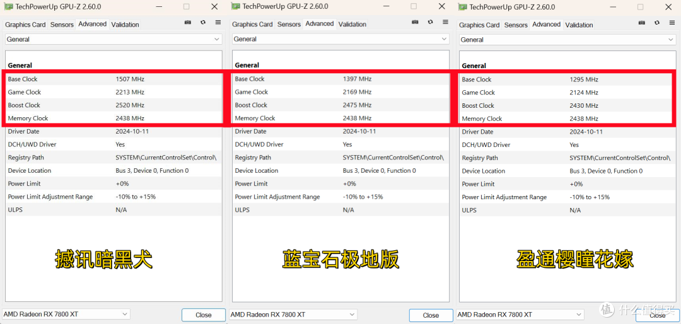The image size is (681, 324).
Task: Open hamburger menu in left GPU-Z window
Action: tap(218, 23)
